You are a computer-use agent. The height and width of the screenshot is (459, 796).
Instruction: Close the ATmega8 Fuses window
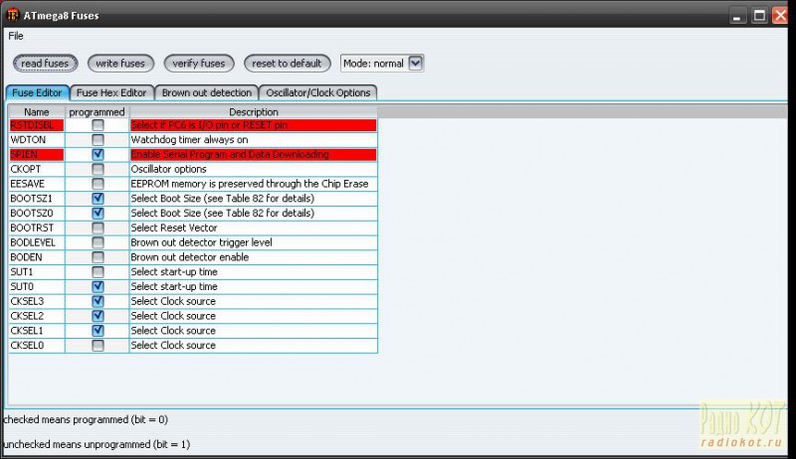click(780, 16)
